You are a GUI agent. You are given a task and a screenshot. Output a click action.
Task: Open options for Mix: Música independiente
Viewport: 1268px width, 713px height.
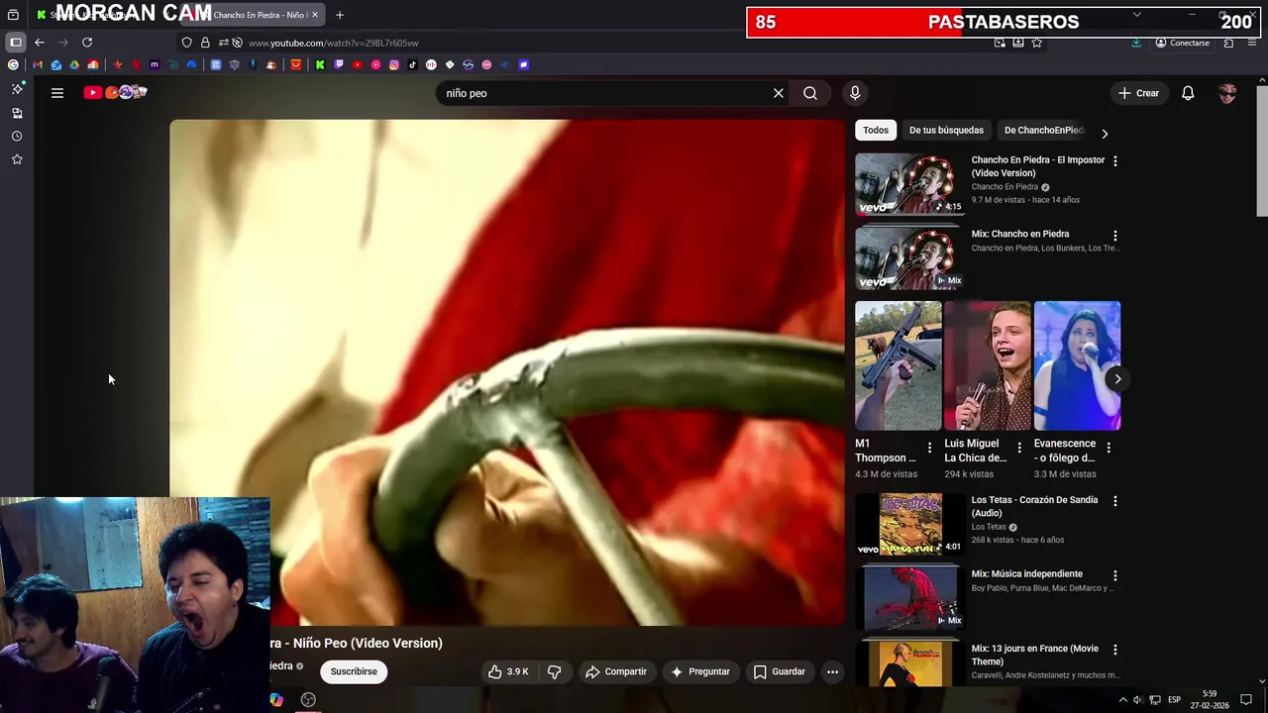[1114, 575]
